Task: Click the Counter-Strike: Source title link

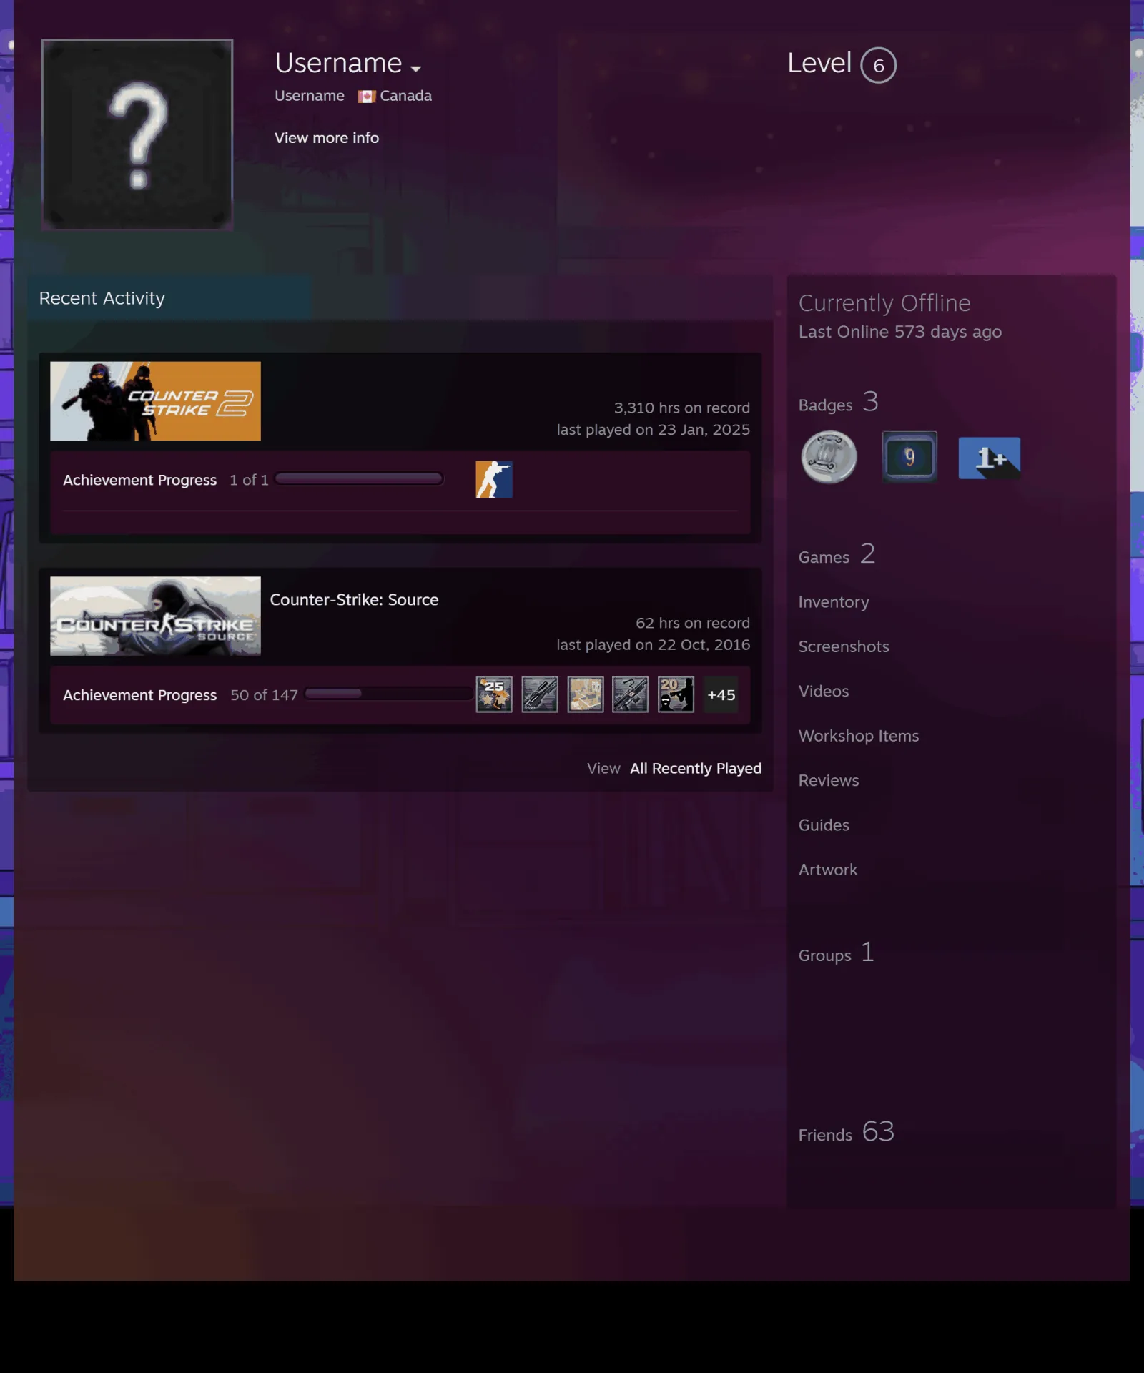Action: pyautogui.click(x=354, y=600)
